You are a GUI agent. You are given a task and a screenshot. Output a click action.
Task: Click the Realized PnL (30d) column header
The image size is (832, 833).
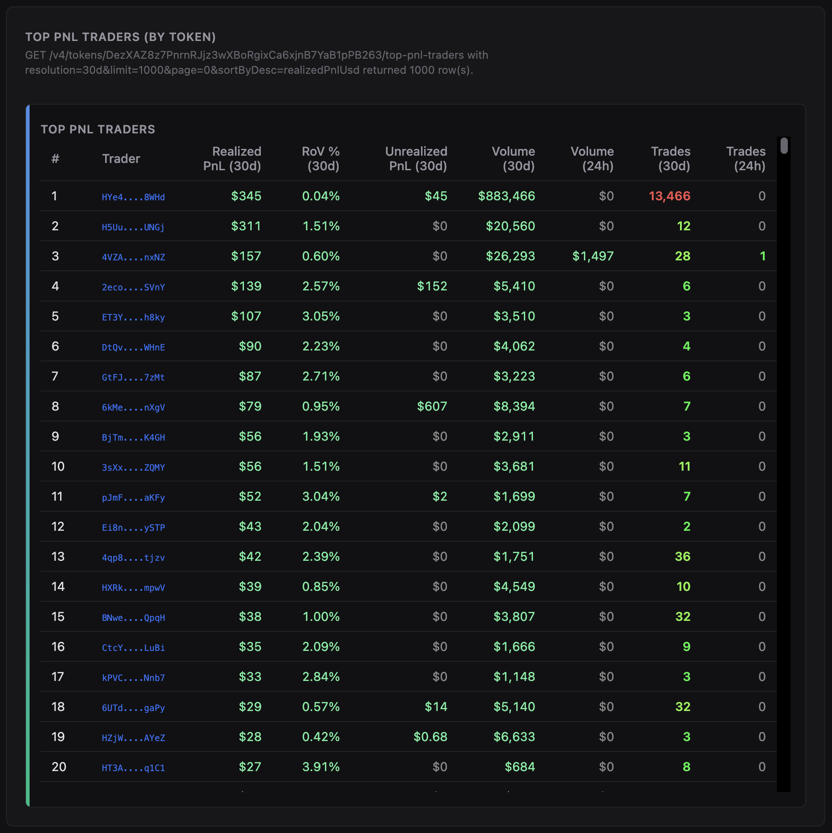pyautogui.click(x=232, y=158)
